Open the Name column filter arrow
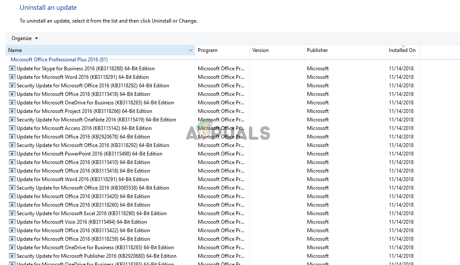 (x=191, y=50)
